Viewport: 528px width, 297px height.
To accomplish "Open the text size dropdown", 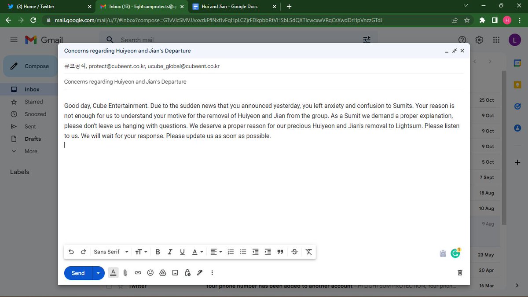I will pyautogui.click(x=141, y=252).
